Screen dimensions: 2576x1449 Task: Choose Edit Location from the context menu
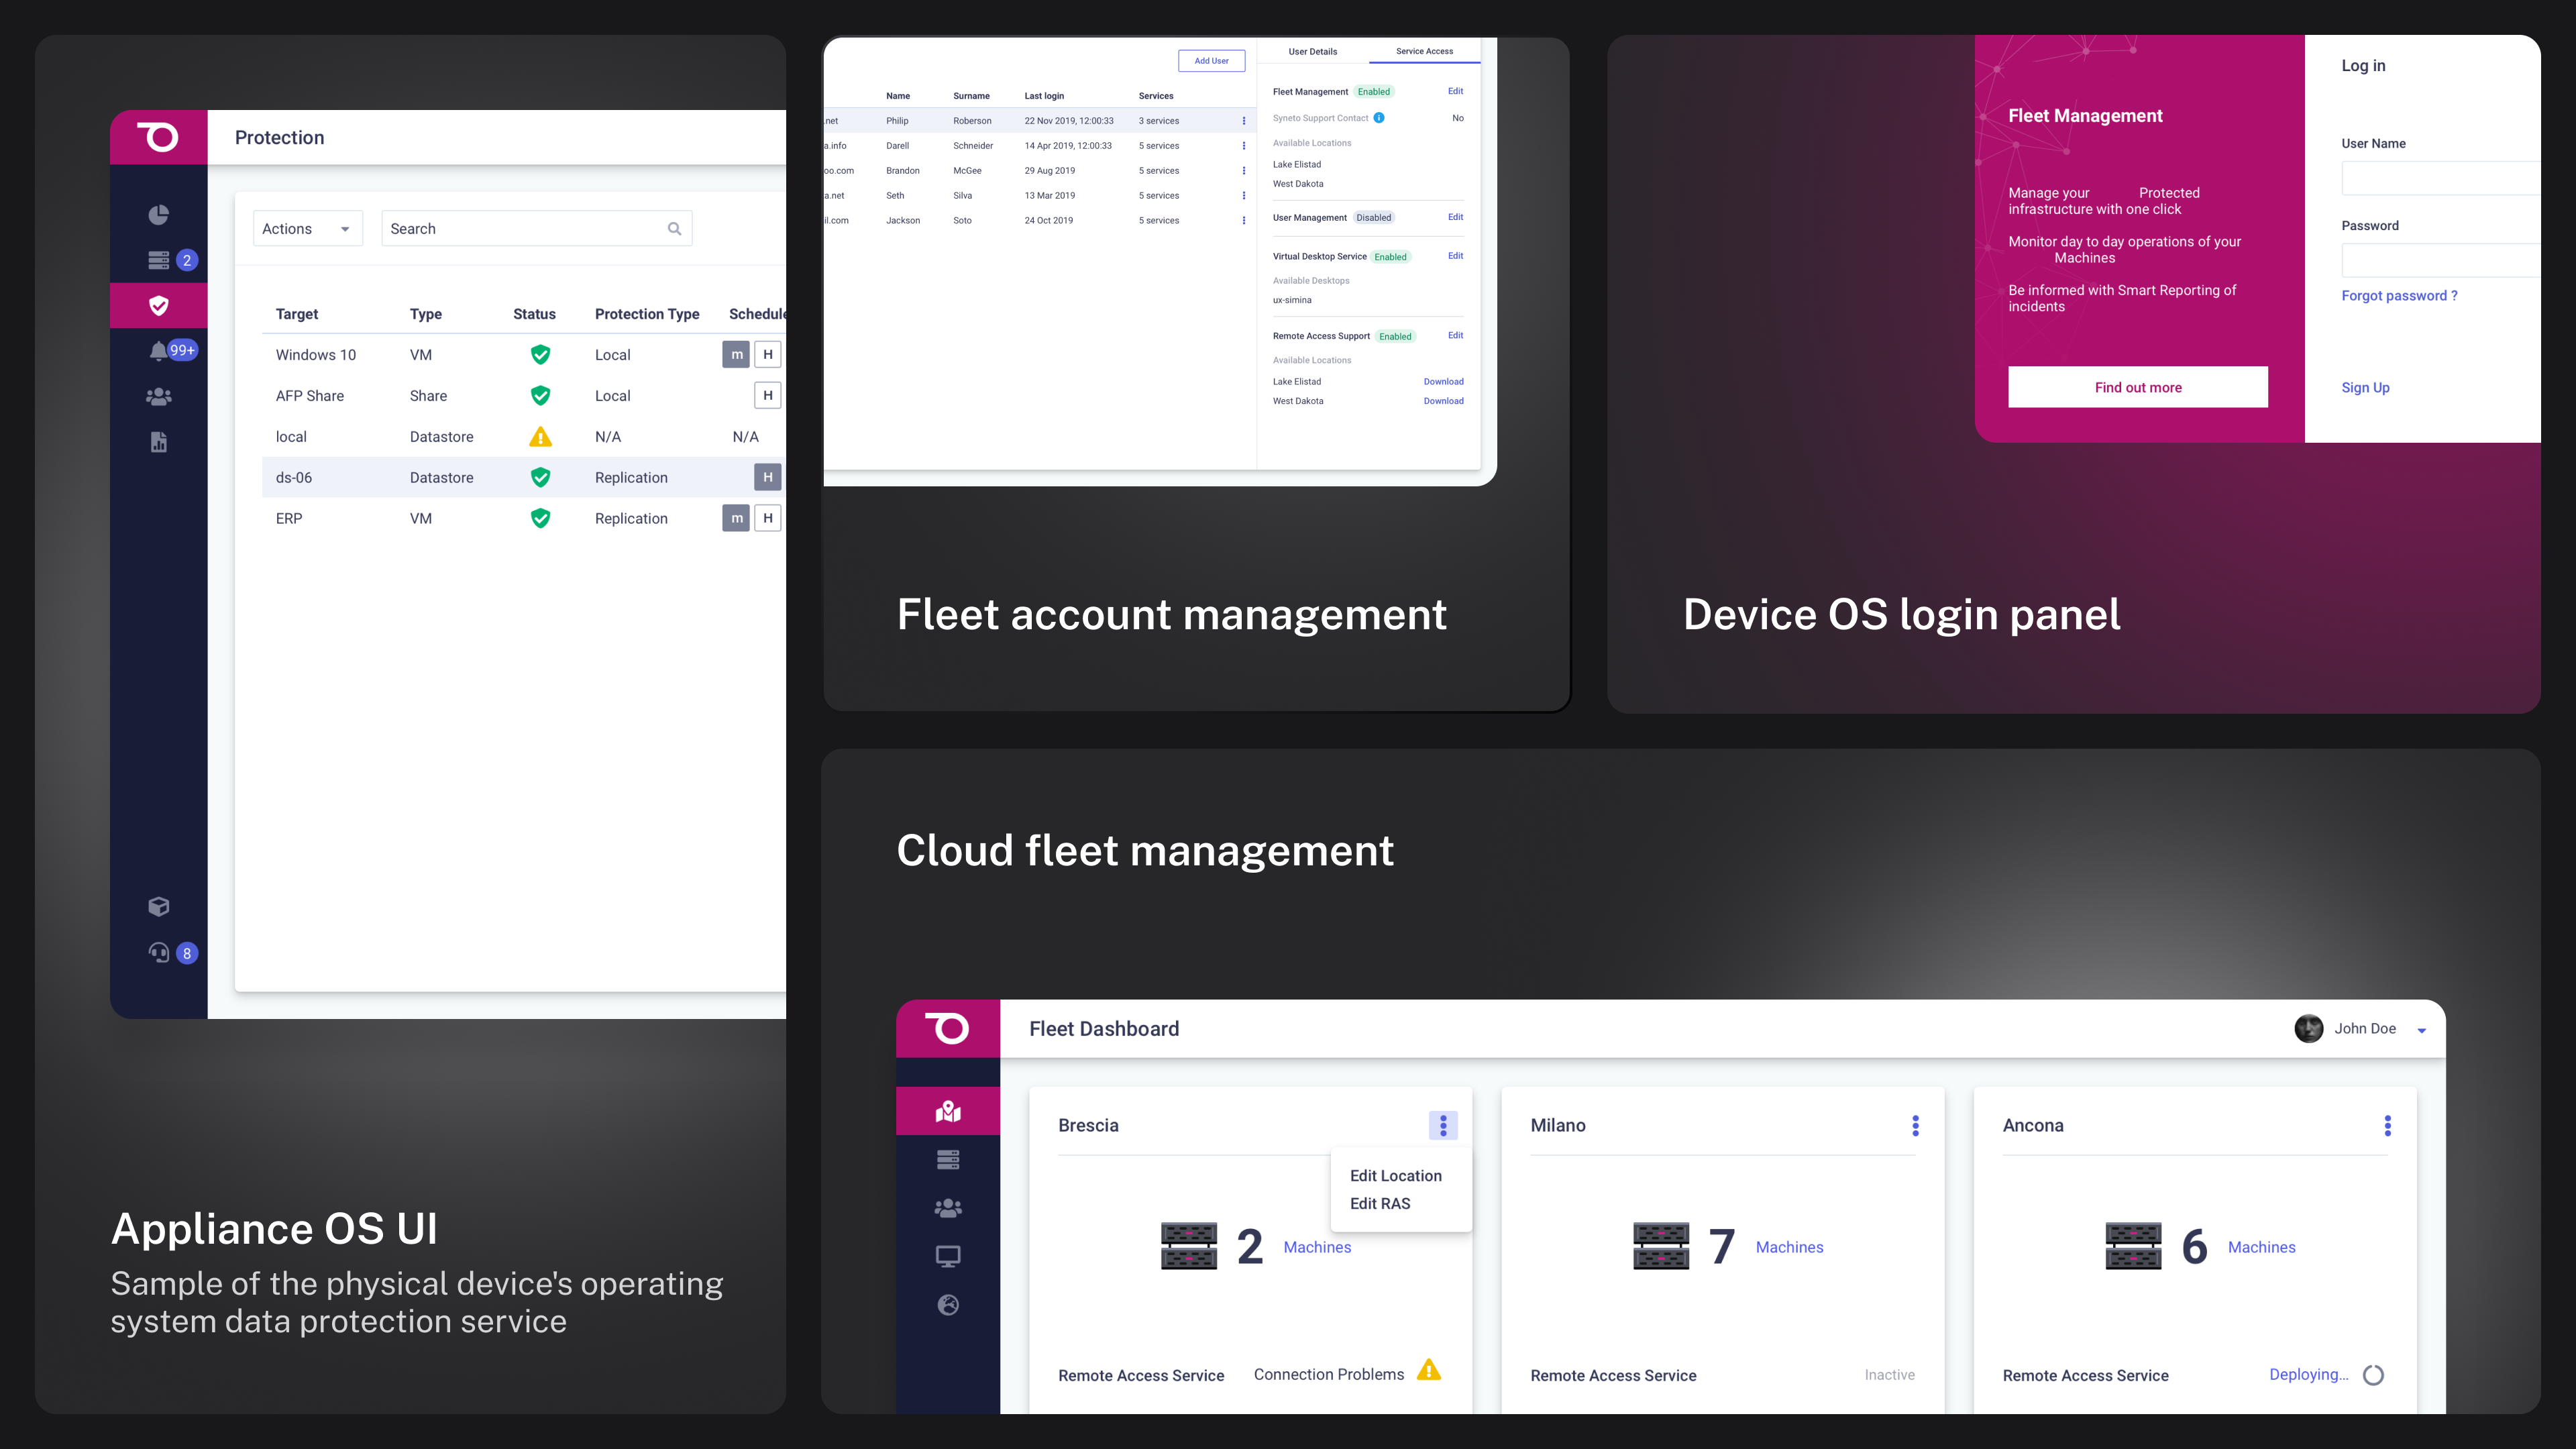click(x=1395, y=1175)
